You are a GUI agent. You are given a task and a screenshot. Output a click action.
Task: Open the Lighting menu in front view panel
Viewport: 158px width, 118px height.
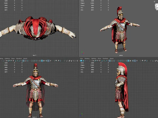(7, 59)
